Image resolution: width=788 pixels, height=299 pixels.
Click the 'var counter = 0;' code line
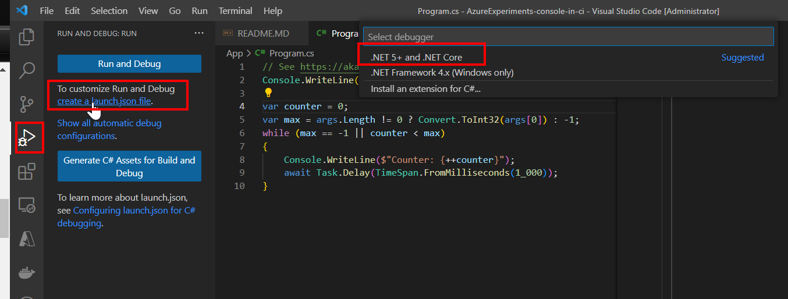[x=305, y=106]
